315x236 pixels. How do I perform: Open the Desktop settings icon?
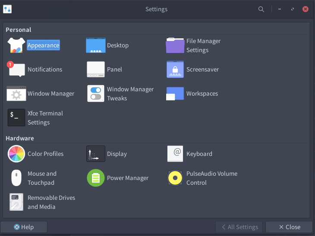96,45
